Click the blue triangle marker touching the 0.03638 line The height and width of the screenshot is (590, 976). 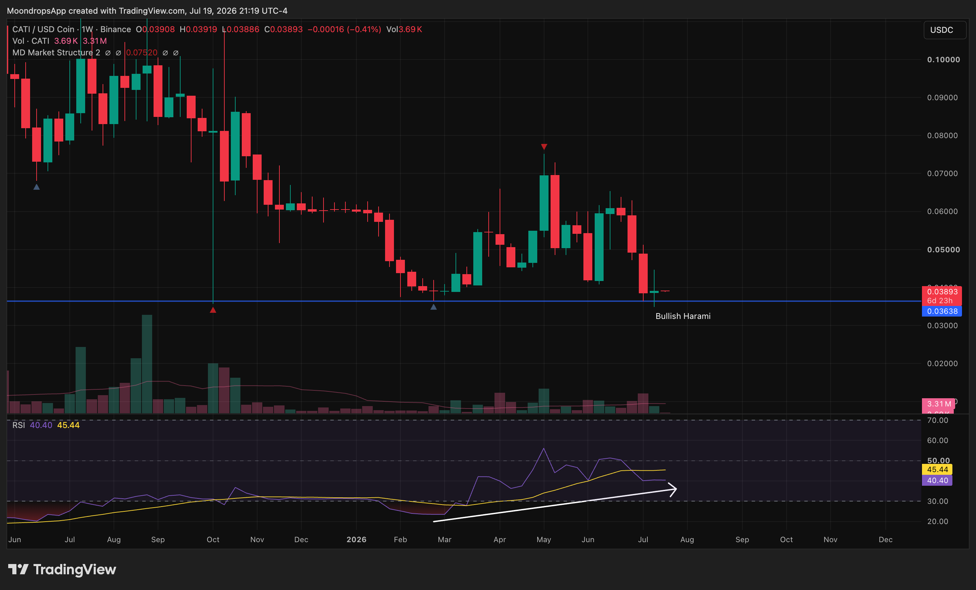[x=433, y=307]
